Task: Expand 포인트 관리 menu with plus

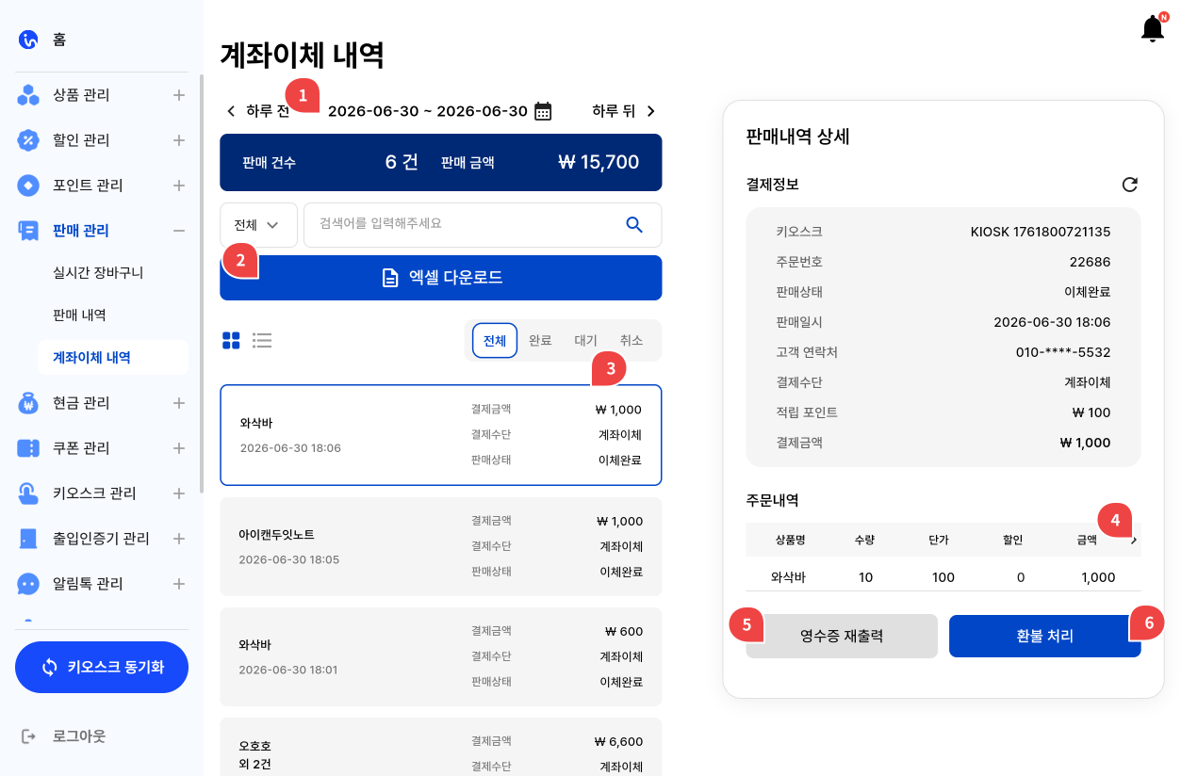Action: click(178, 186)
